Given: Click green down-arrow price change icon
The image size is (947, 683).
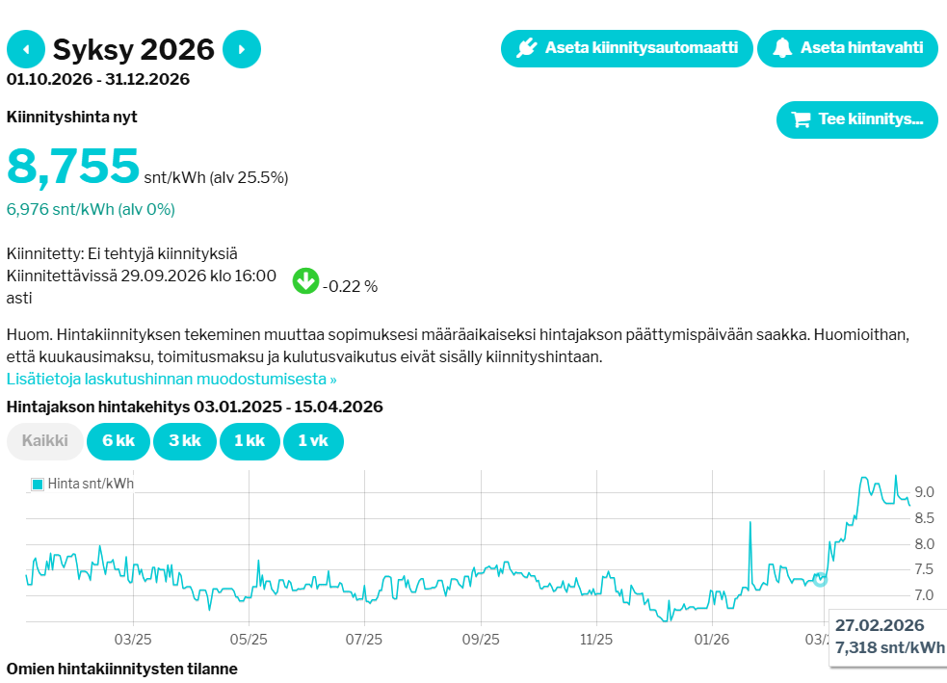Looking at the screenshot, I should click(305, 281).
